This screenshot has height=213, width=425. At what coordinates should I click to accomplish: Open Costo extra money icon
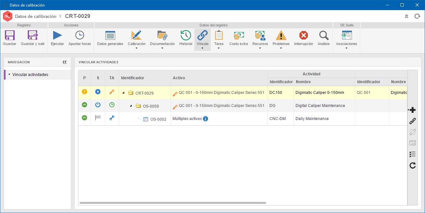[238, 35]
